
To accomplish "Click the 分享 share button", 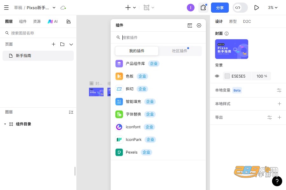I will tap(220, 8).
